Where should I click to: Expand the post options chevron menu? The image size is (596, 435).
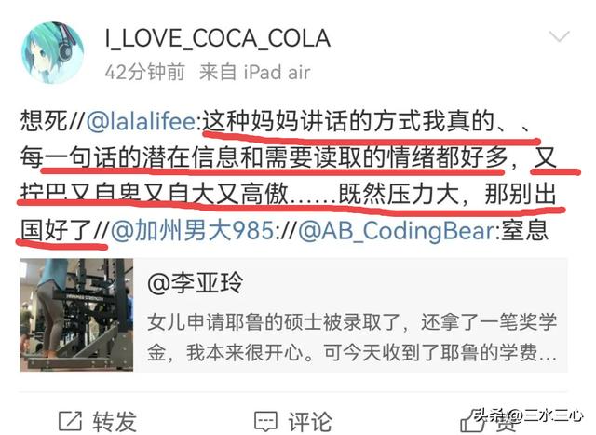point(559,37)
